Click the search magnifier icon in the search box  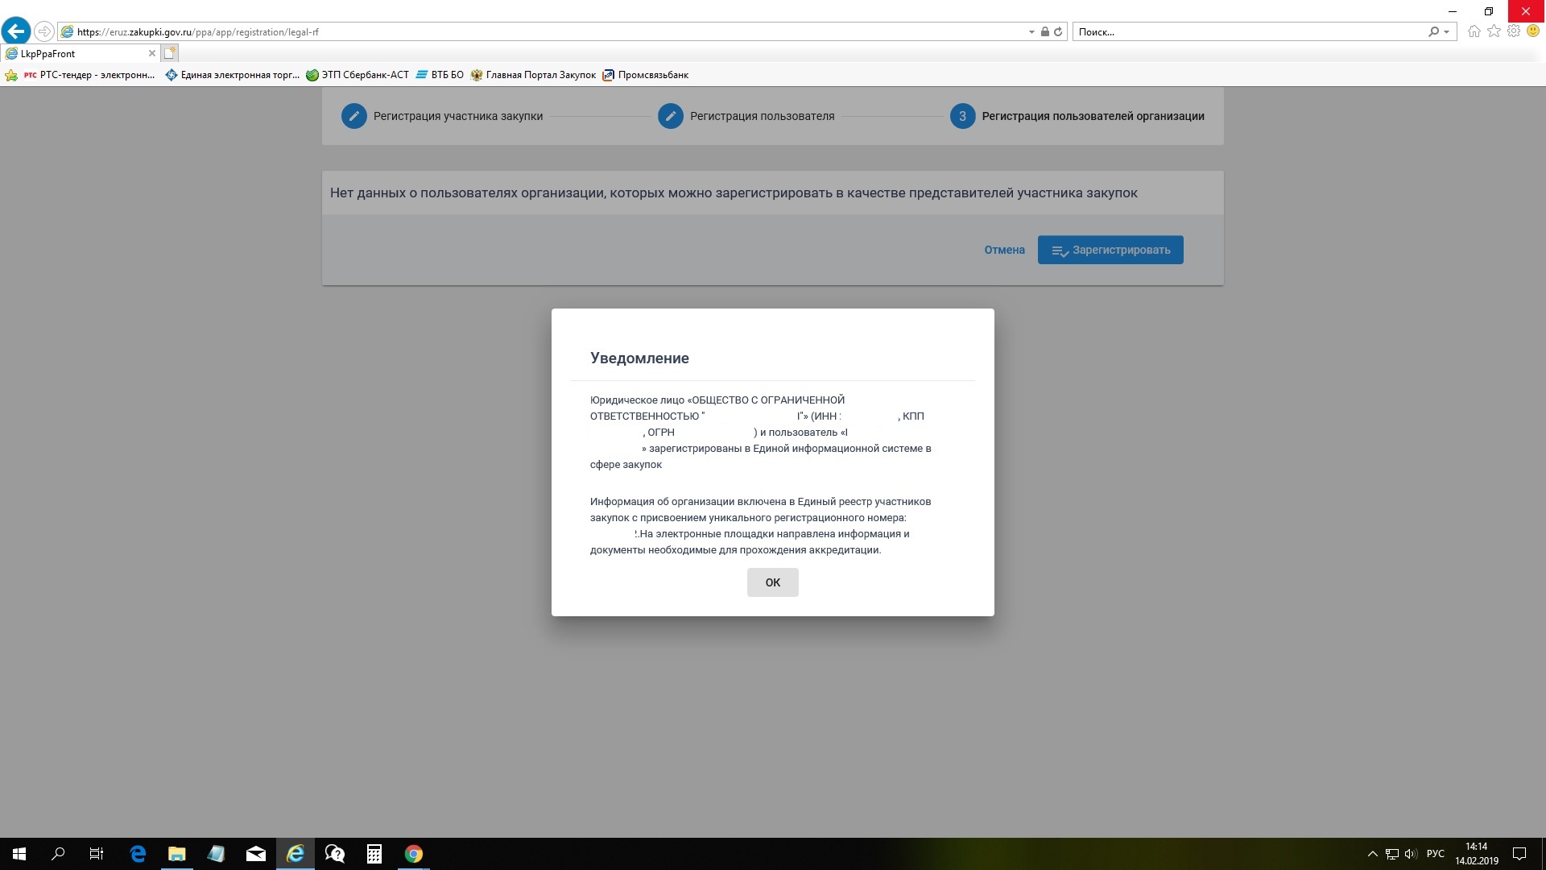point(1433,31)
